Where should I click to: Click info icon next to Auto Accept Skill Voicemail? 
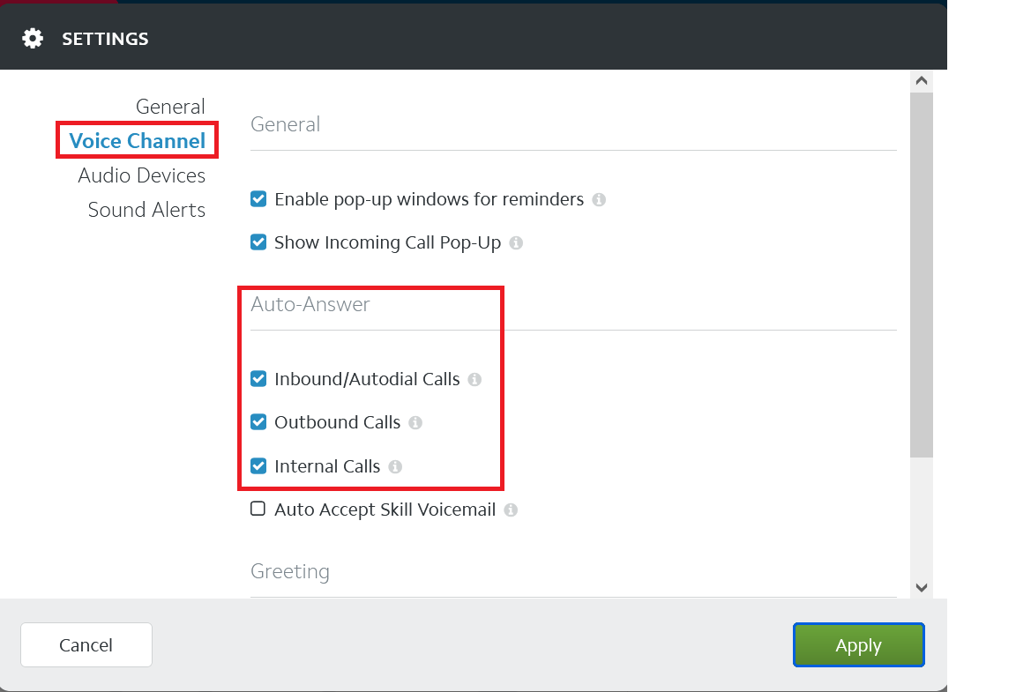(511, 510)
